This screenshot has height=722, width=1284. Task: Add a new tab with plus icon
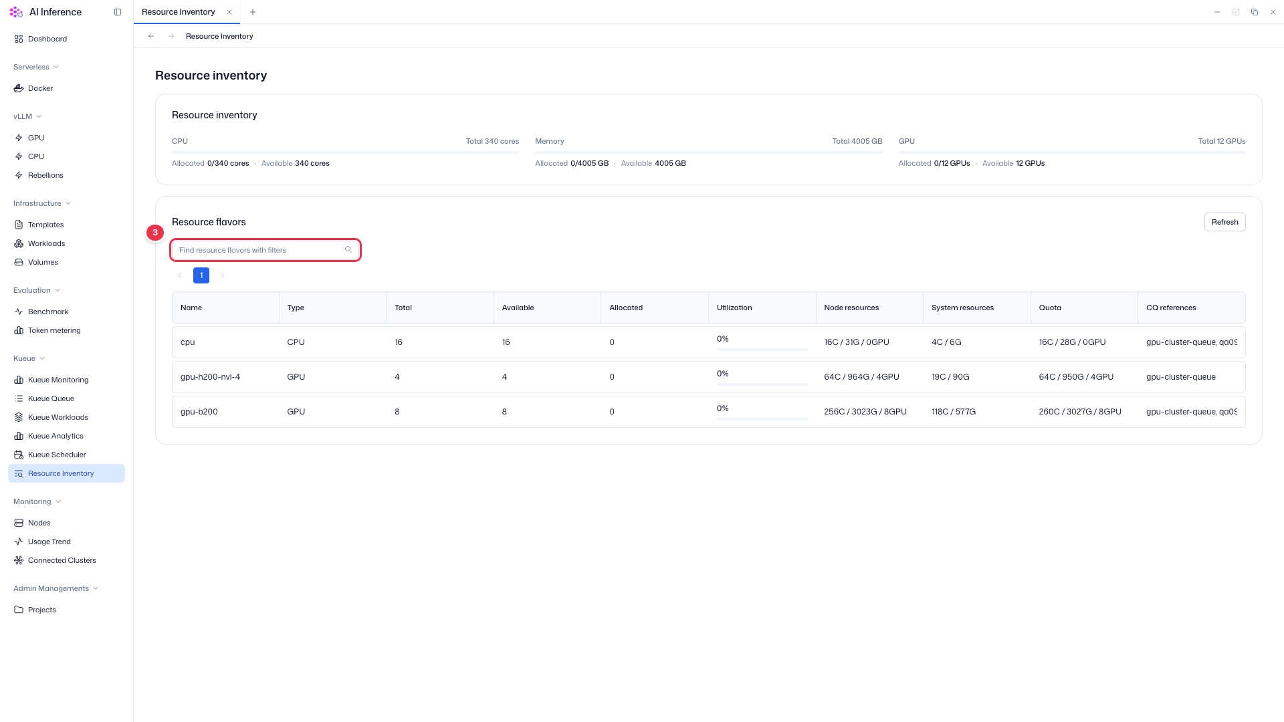[253, 12]
